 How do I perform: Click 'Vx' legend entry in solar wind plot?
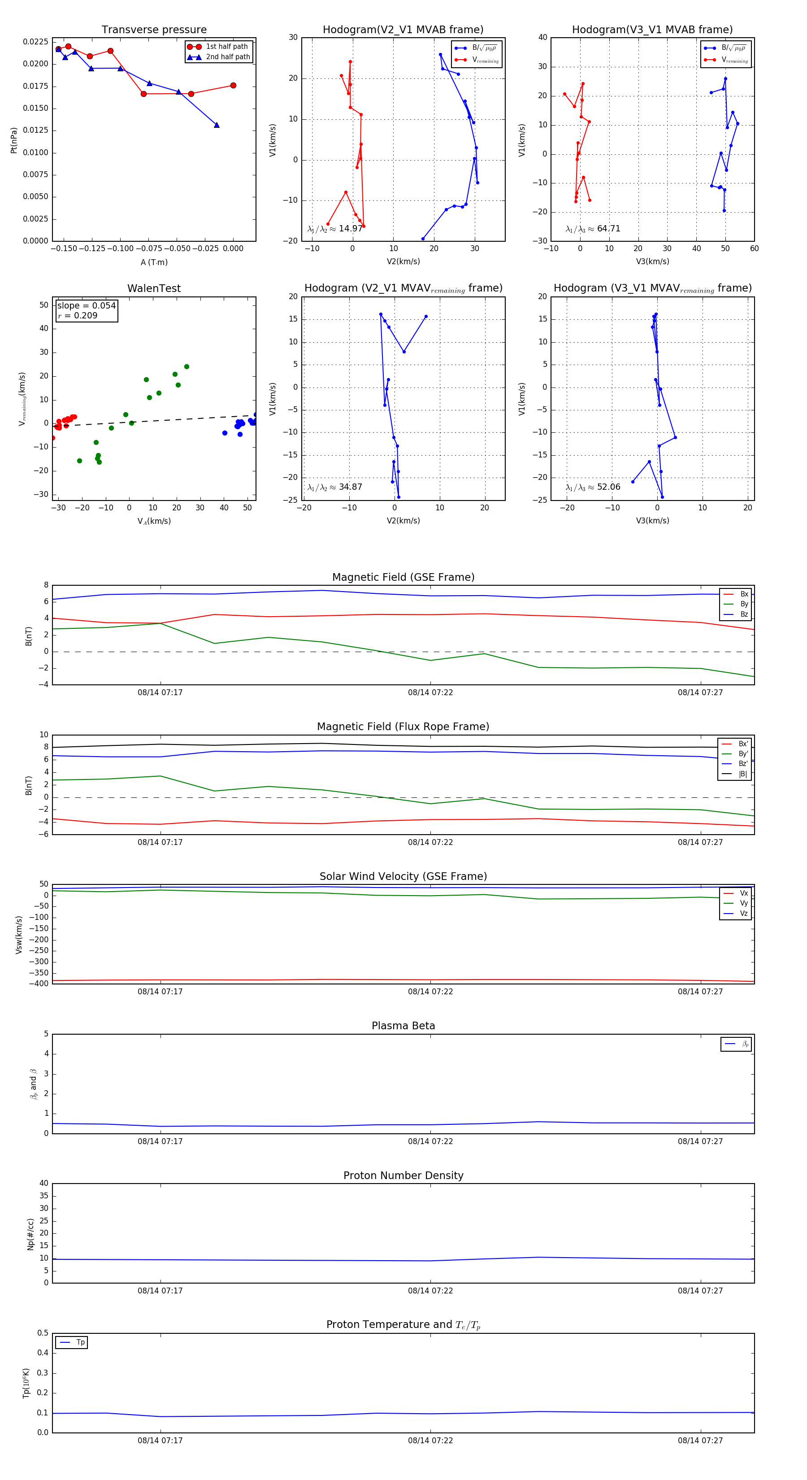point(736,893)
